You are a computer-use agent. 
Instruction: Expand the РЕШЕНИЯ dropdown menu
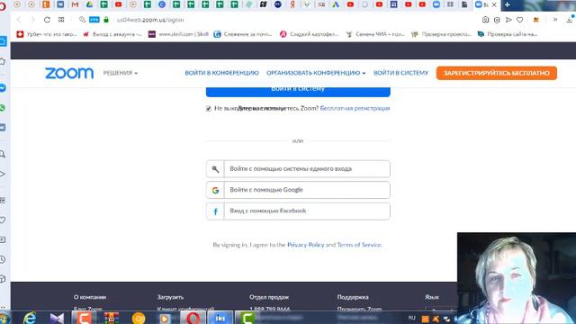tap(121, 73)
